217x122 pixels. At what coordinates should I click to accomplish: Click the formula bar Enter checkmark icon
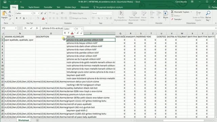pyautogui.click(x=31, y=28)
